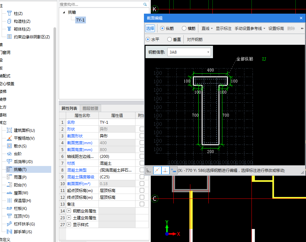
Task: Check the 附加 box for 混凝土强度等级 row
Action: click(x=142, y=177)
